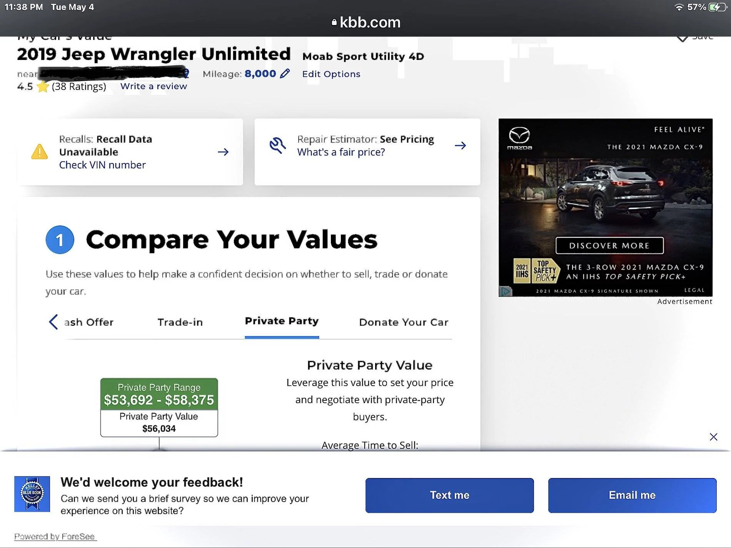Click the Private Party Value heading
This screenshot has height=548, width=731.
(x=370, y=365)
